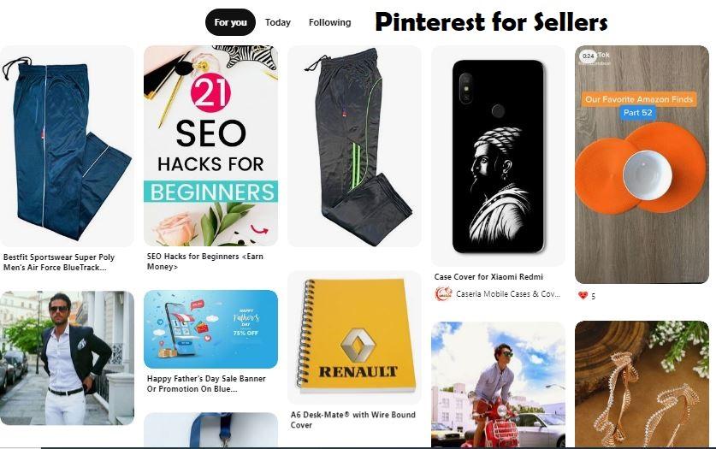Open the Xiaomi Redmi phone case image

pos(498,156)
